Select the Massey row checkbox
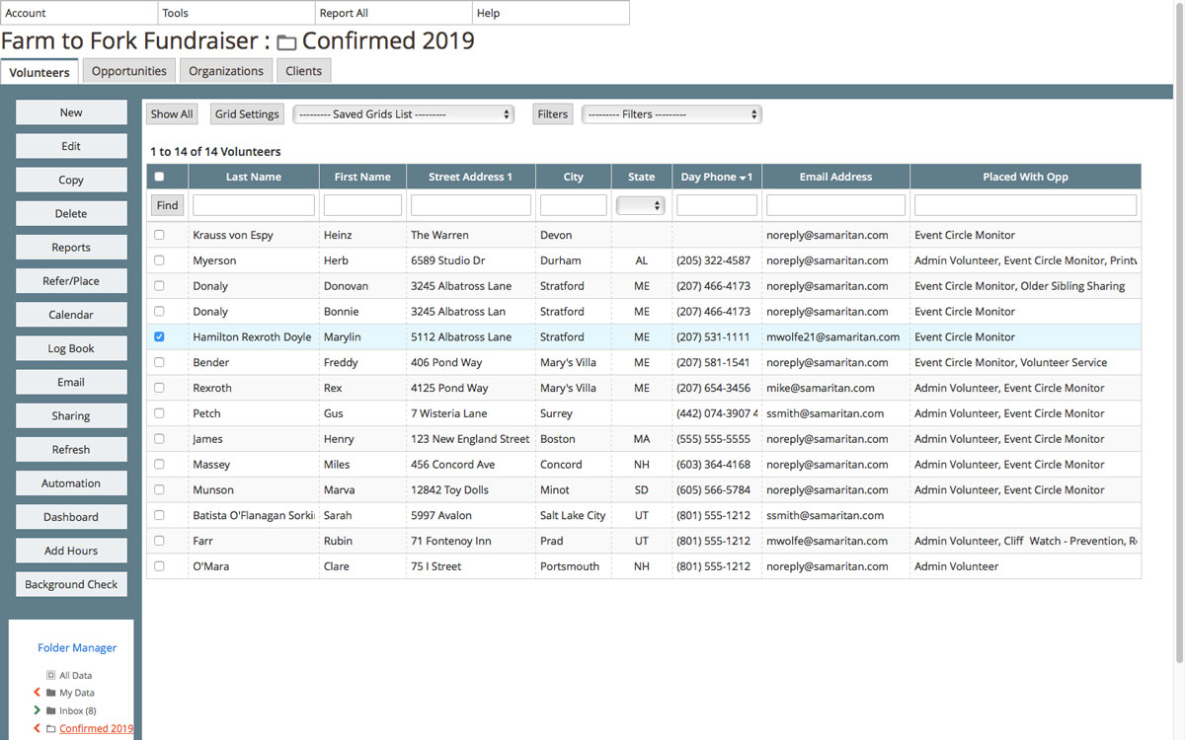 click(x=159, y=465)
